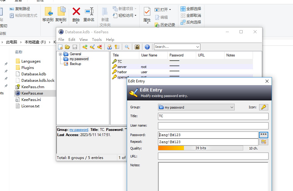Open the Group dropdown showing my password
Viewport: 293px width, 191px height.
[x=196, y=107]
